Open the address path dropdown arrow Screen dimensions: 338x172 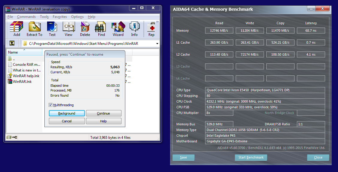coord(157,44)
